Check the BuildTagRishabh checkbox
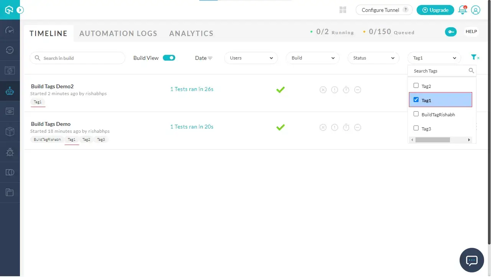The height and width of the screenshot is (277, 491). [x=416, y=114]
